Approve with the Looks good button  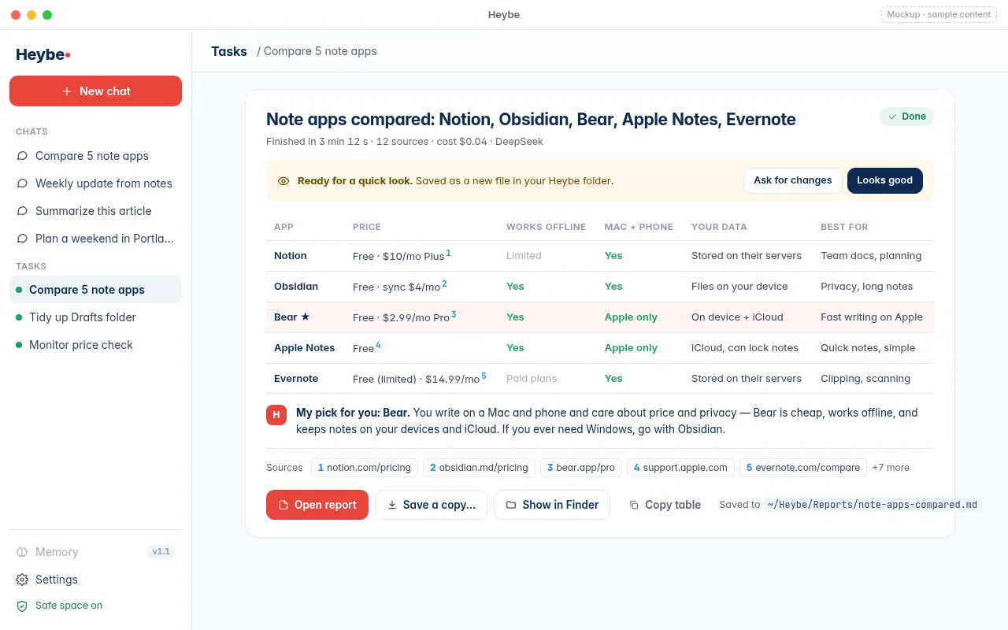point(884,180)
